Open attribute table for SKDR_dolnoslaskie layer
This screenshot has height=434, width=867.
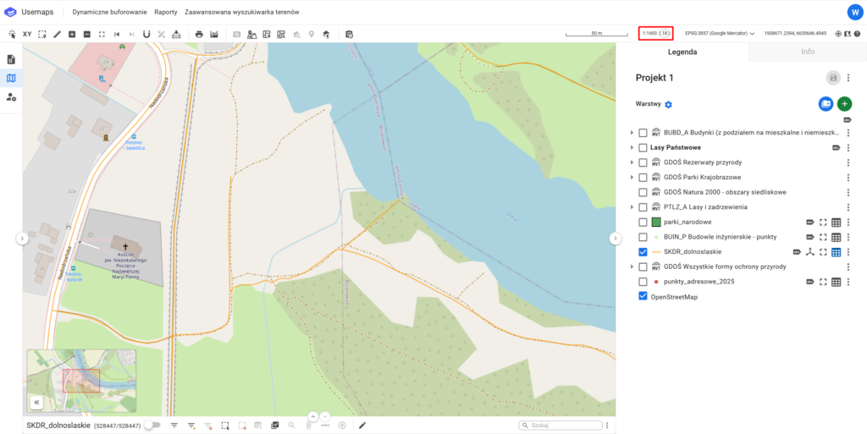pyautogui.click(x=836, y=252)
